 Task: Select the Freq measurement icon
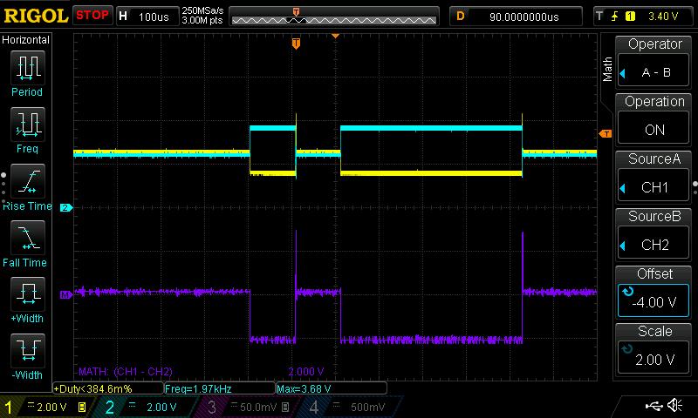[x=27, y=125]
